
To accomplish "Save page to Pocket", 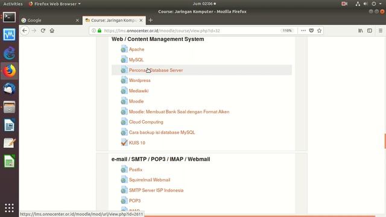I will pos(311,31).
